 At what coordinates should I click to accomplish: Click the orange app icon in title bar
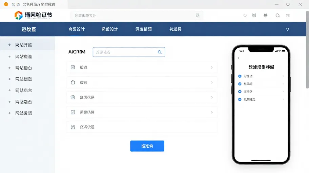point(6,4)
